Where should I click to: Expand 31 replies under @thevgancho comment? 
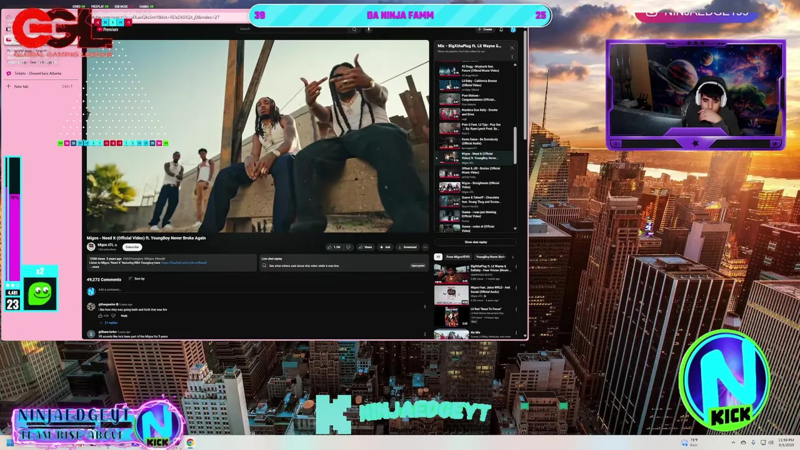[109, 323]
